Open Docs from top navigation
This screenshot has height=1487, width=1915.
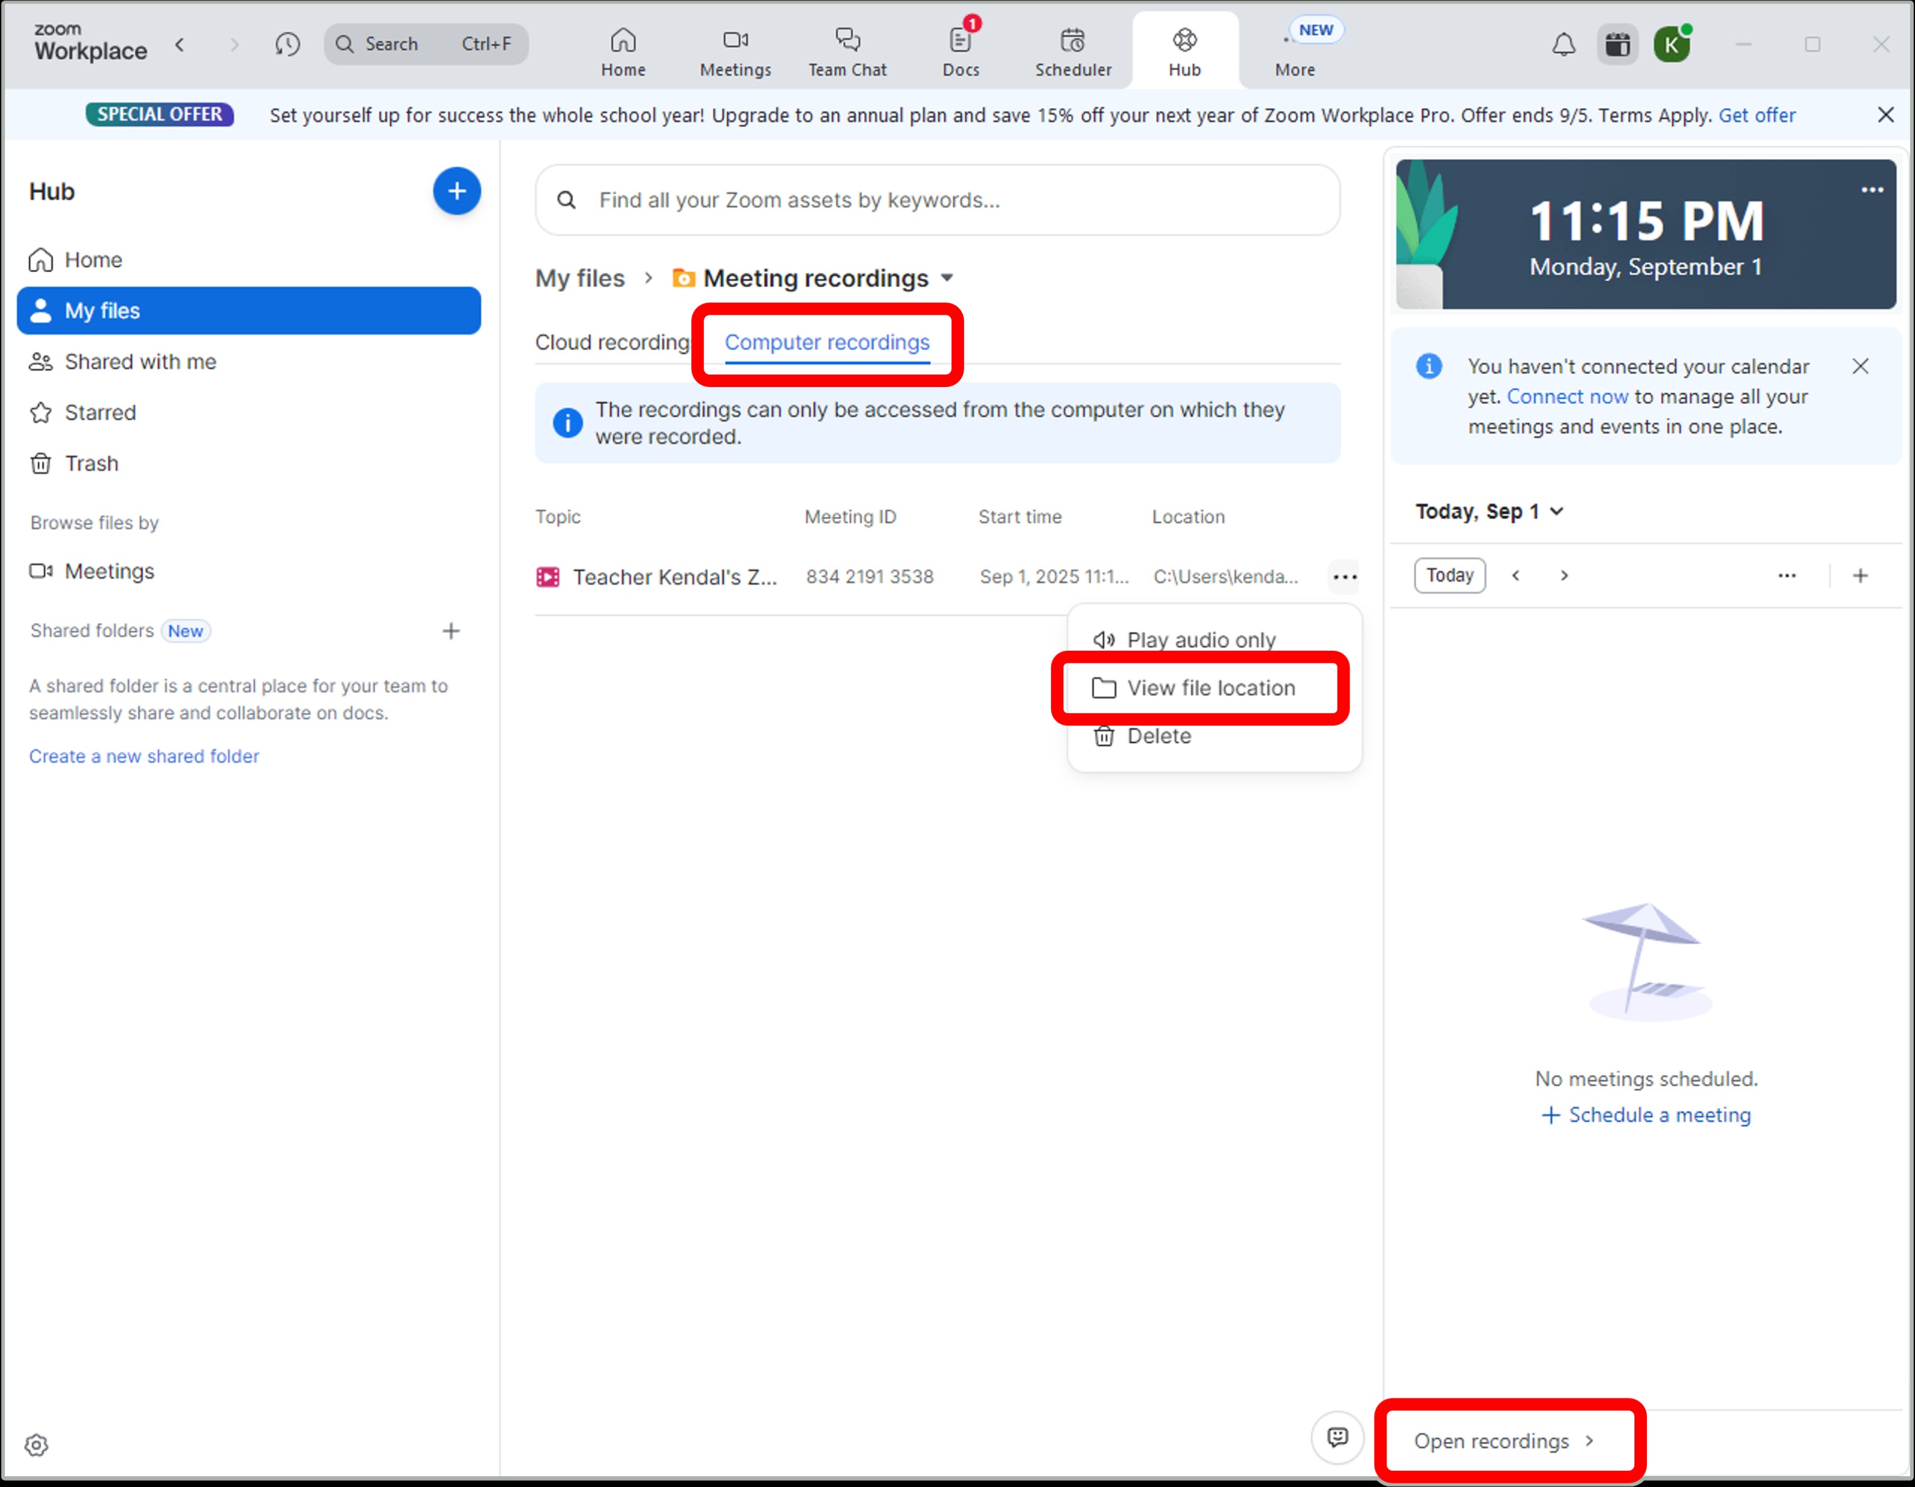pos(960,51)
